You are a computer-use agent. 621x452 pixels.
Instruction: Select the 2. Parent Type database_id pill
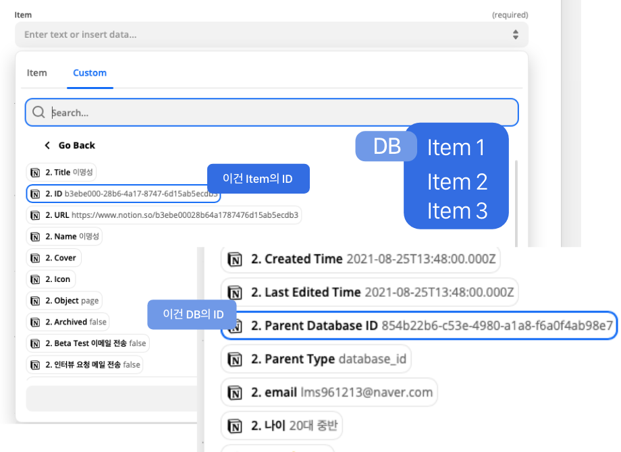pos(316,359)
